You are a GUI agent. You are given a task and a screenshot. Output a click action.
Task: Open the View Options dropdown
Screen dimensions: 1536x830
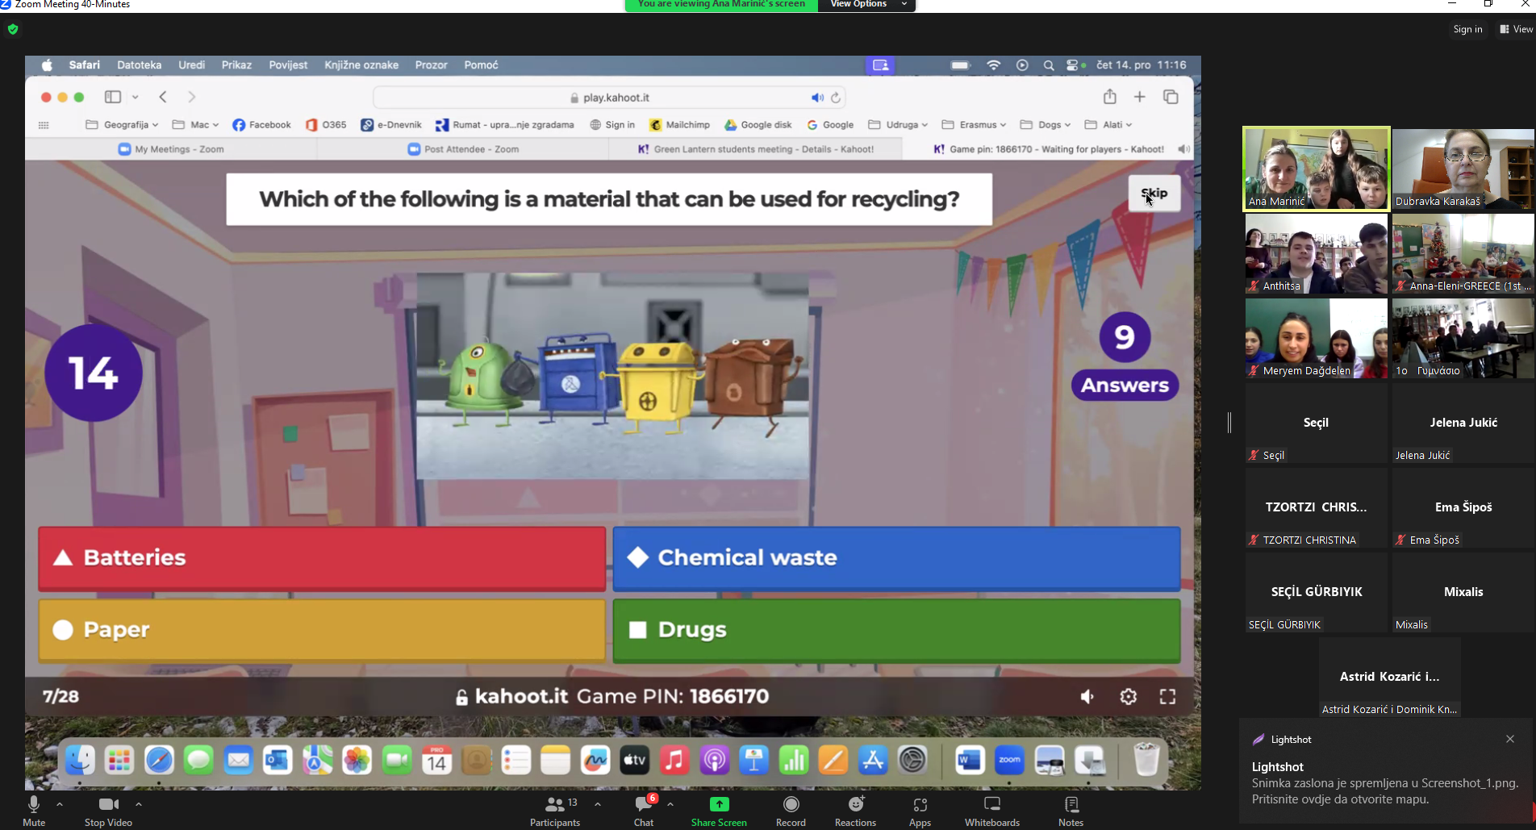pos(867,5)
